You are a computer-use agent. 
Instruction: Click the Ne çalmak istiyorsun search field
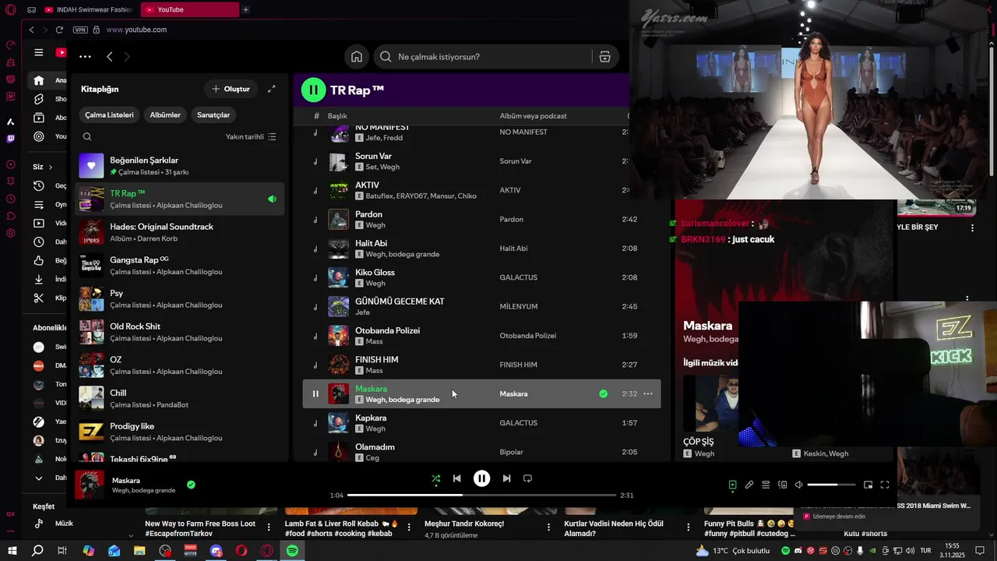click(482, 57)
